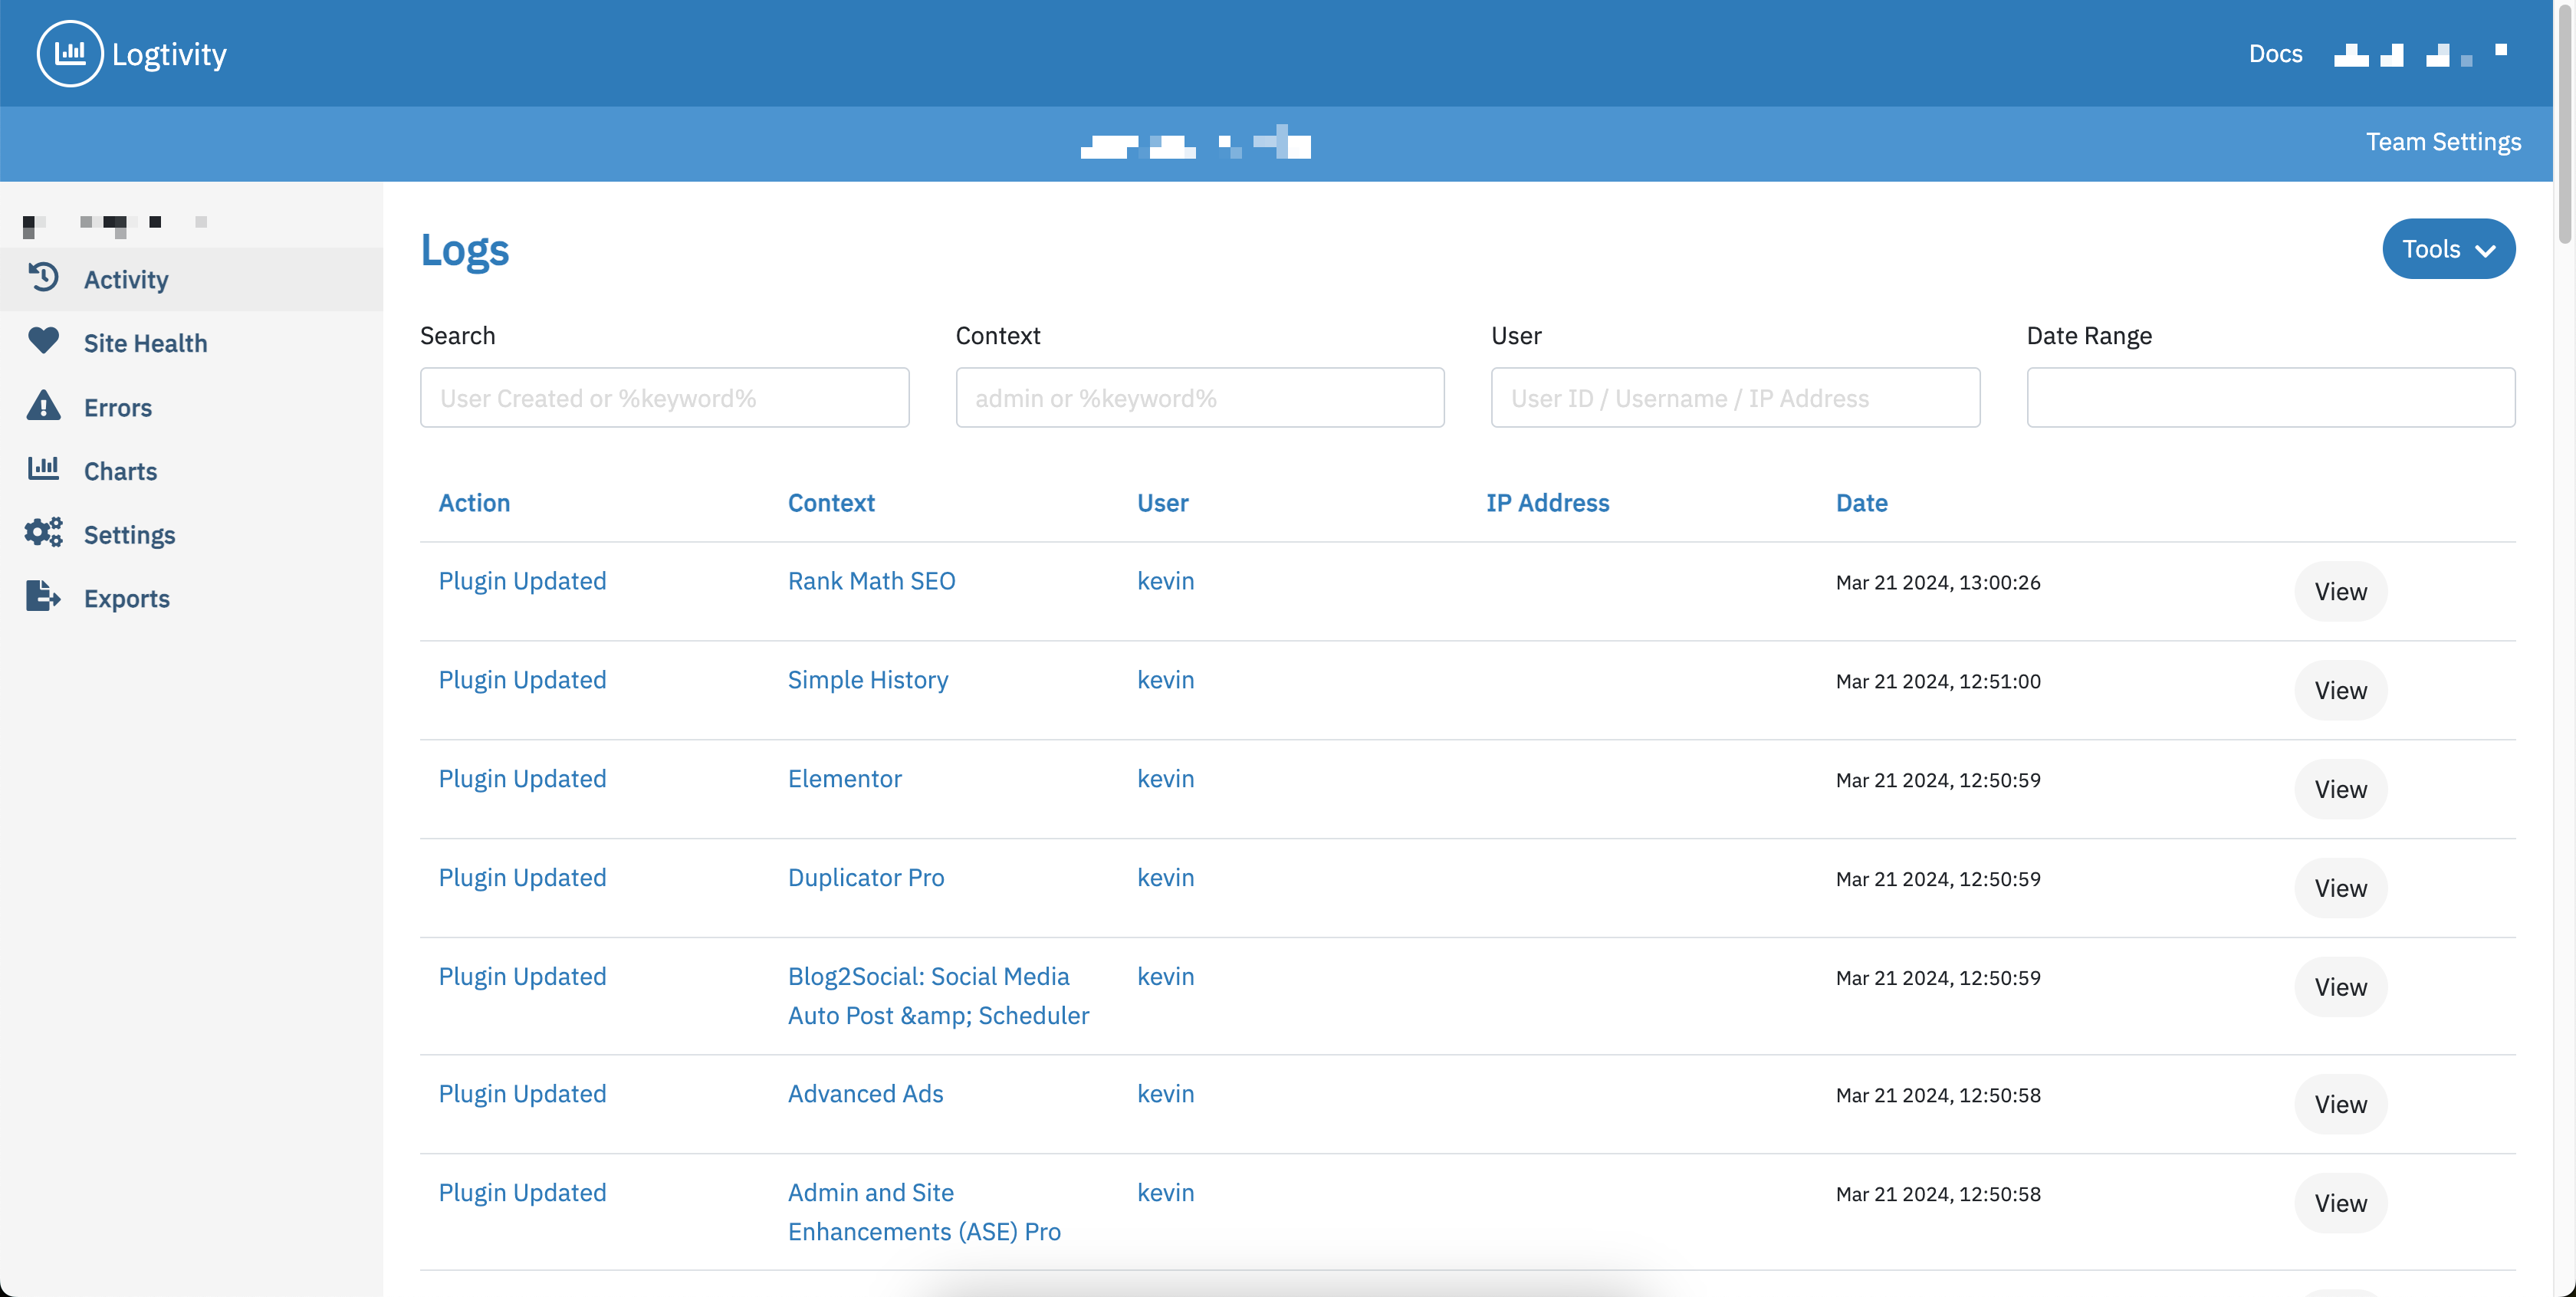The image size is (2576, 1297).
Task: Click the Errors warning triangle icon
Action: [x=43, y=406]
